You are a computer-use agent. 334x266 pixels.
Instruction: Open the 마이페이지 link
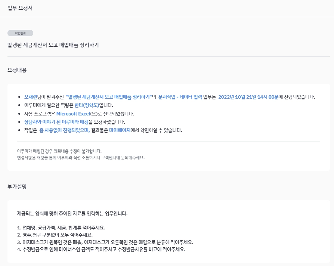[x=120, y=130]
